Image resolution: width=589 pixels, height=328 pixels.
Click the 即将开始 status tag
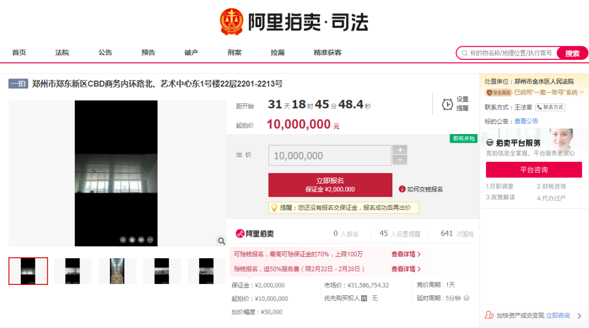pyautogui.click(x=464, y=138)
